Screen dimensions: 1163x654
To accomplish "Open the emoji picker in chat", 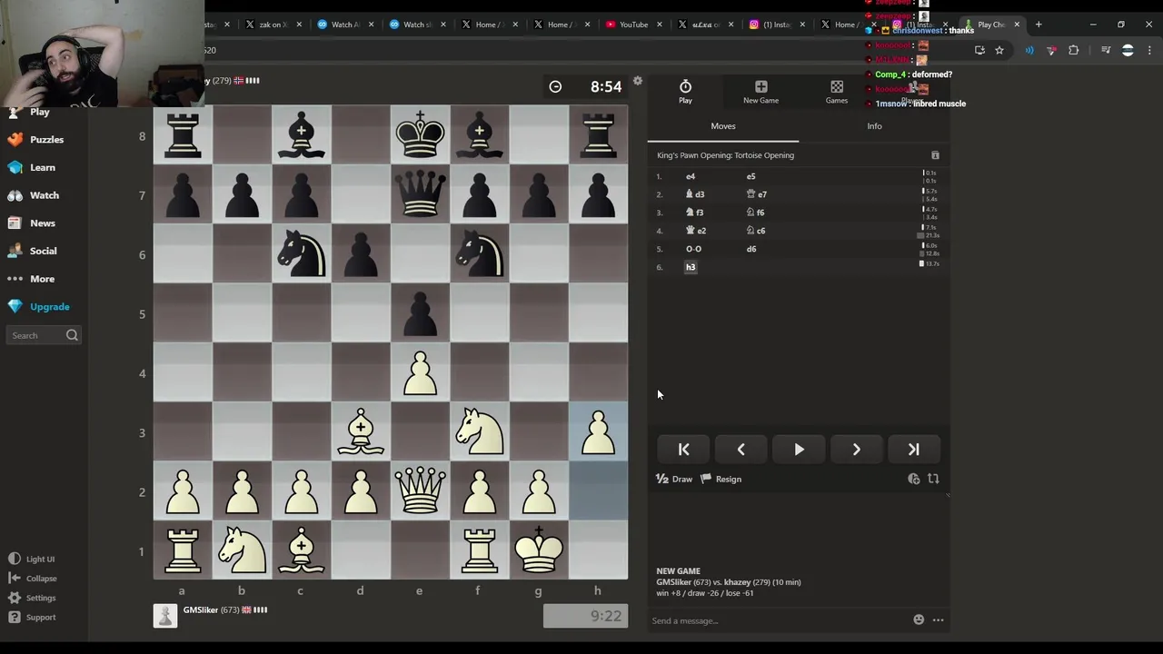I will [x=919, y=619].
